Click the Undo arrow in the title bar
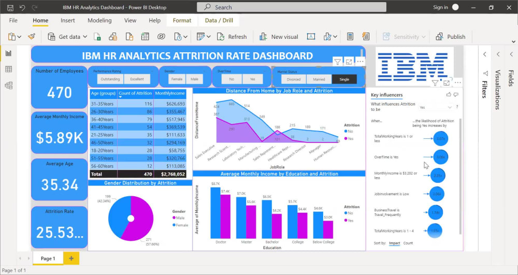 click(22, 7)
